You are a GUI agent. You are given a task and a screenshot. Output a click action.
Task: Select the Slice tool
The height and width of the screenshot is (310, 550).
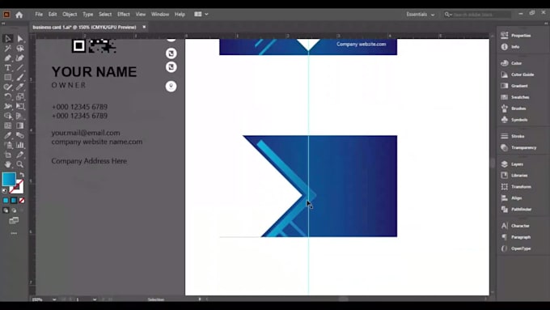click(x=20, y=155)
